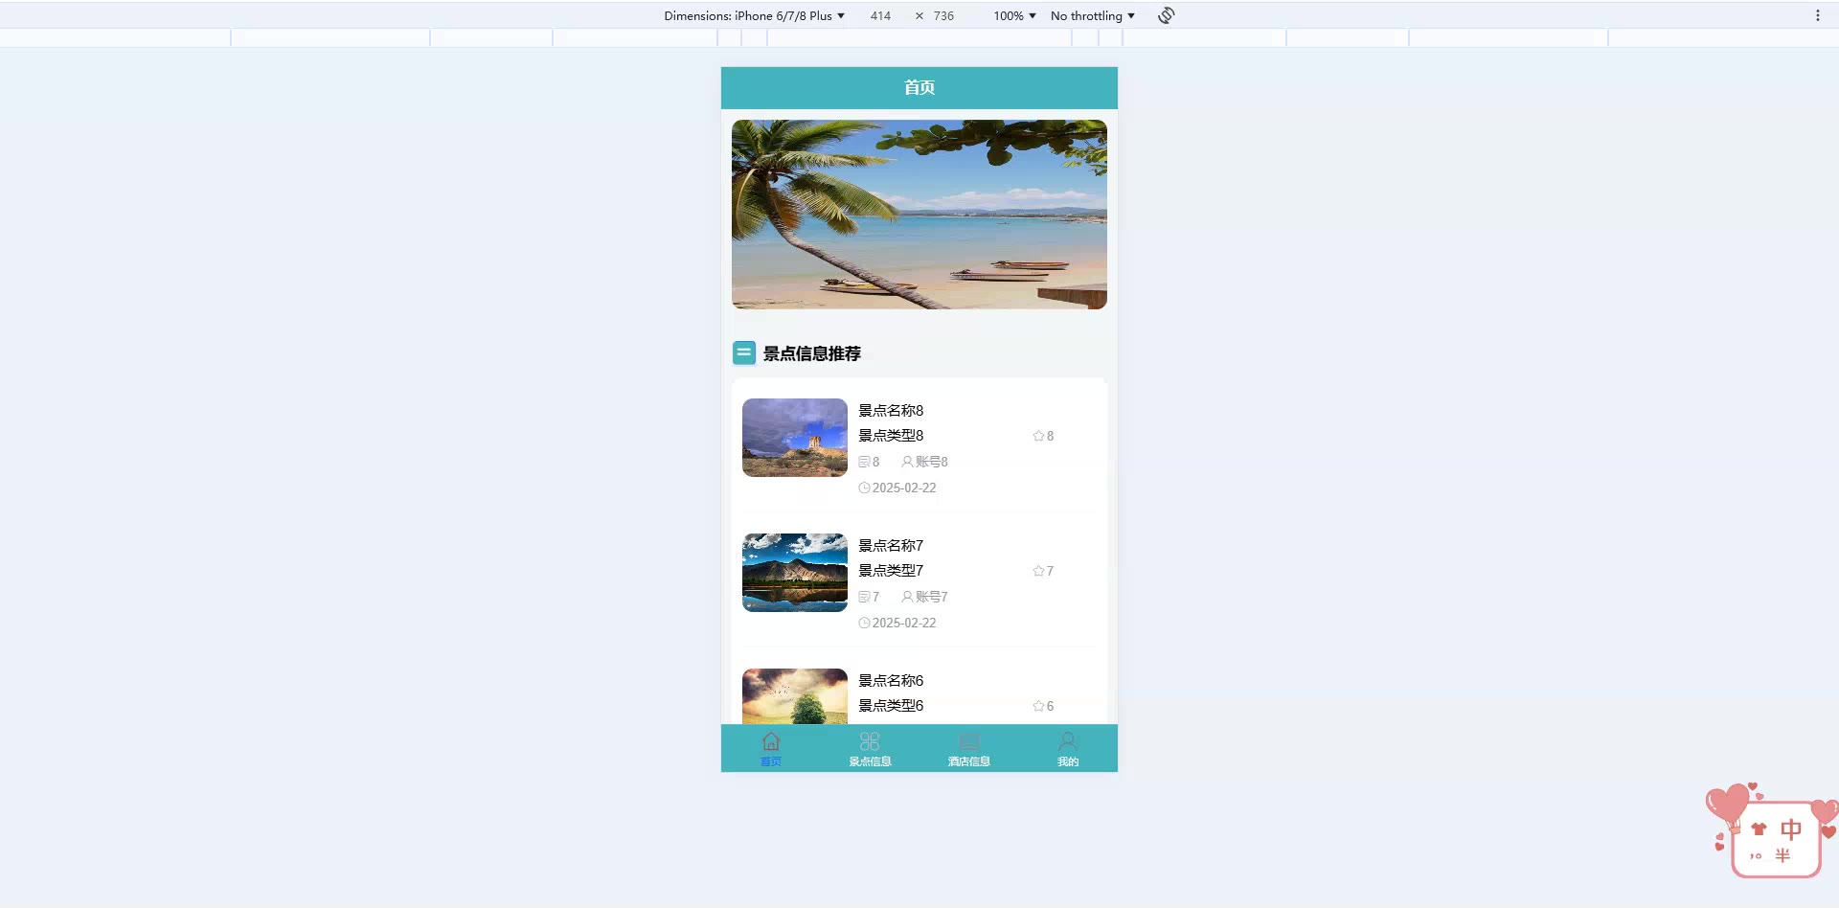Click the 景点类型6 text

(891, 705)
